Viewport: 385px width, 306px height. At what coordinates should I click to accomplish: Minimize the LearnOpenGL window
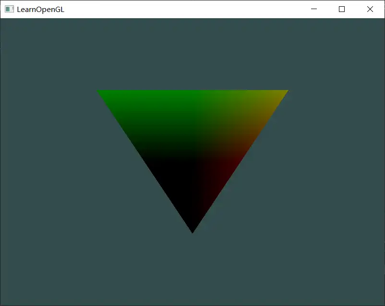313,9
